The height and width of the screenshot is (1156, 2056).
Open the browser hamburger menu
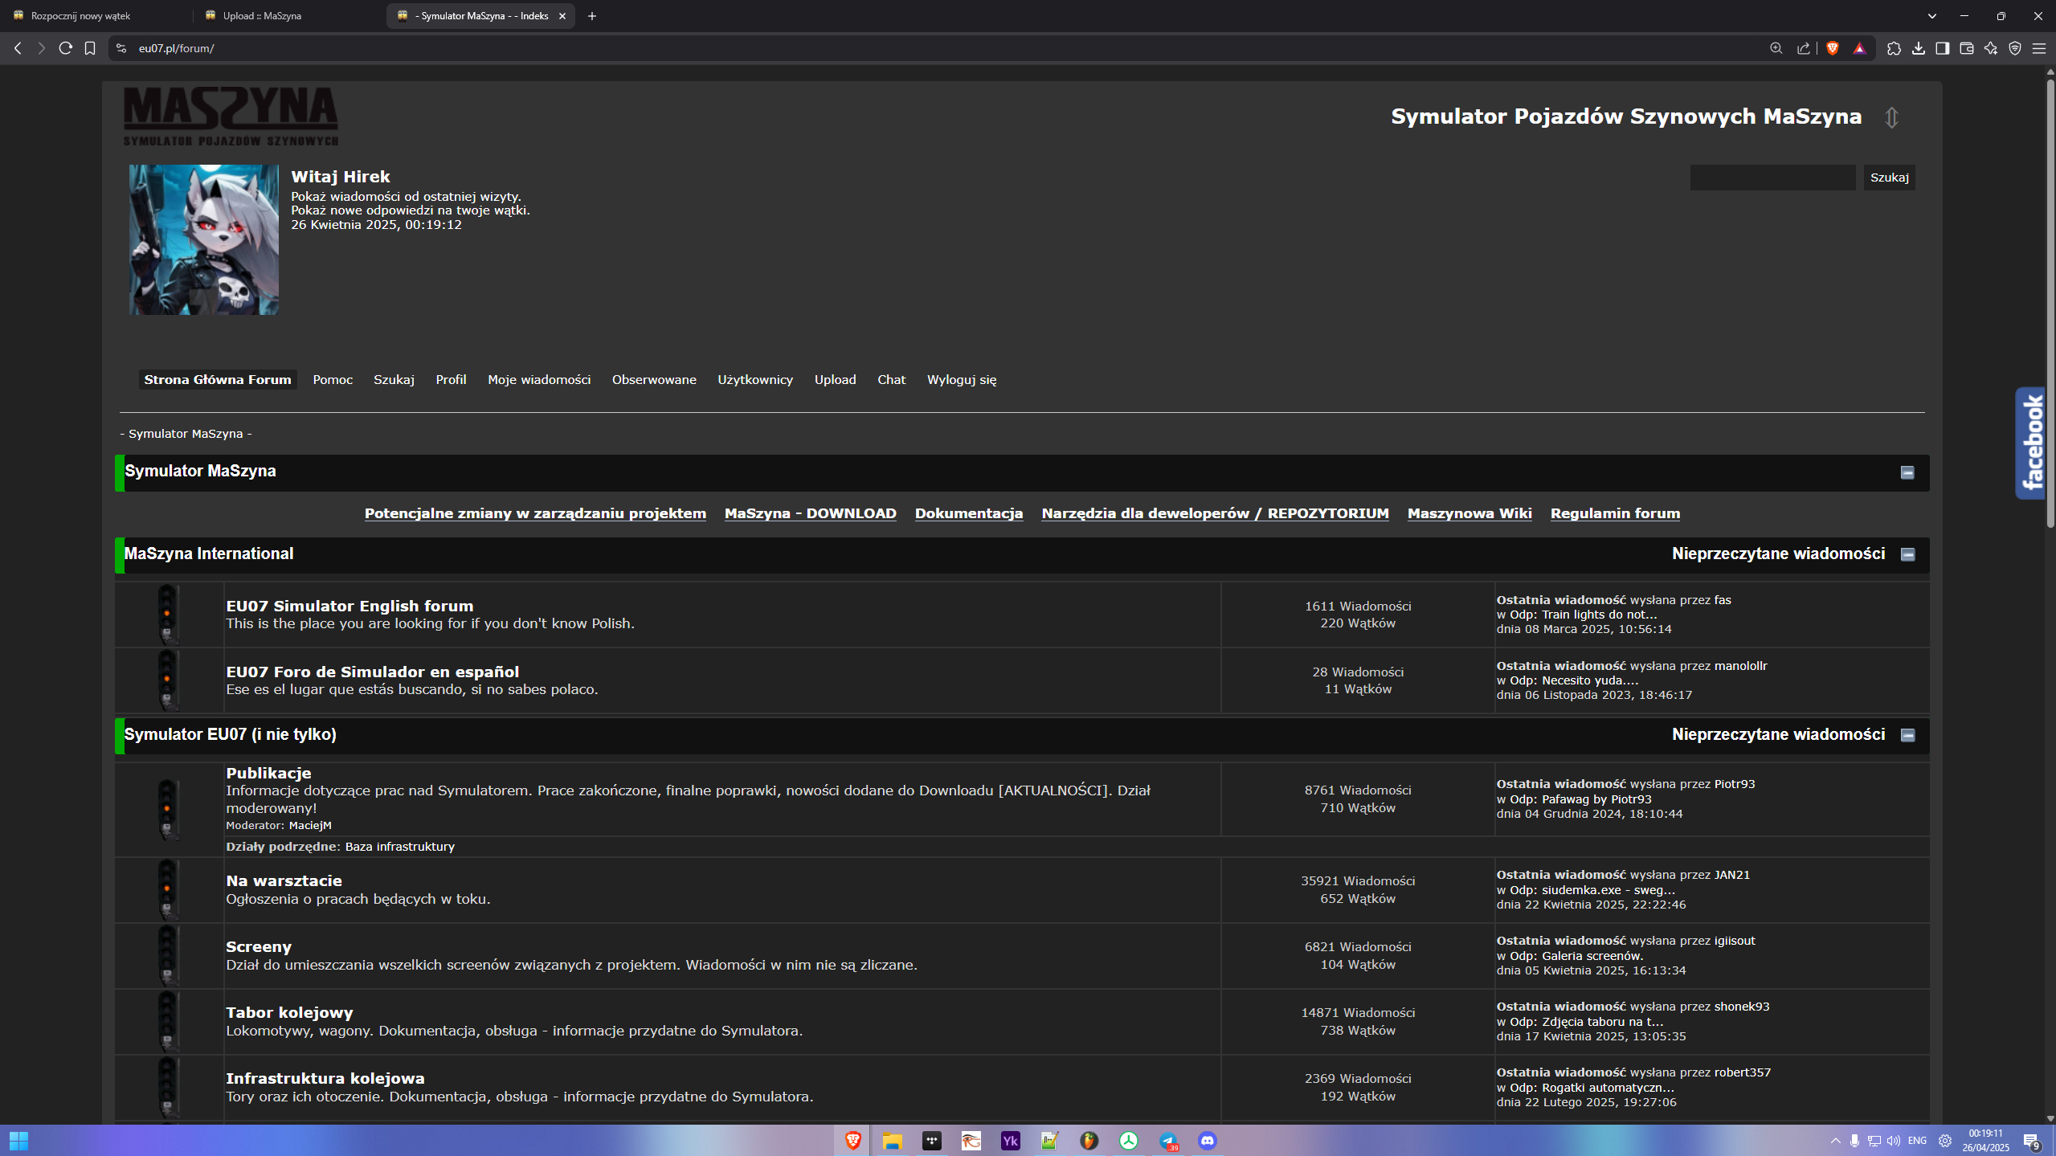(x=2038, y=48)
